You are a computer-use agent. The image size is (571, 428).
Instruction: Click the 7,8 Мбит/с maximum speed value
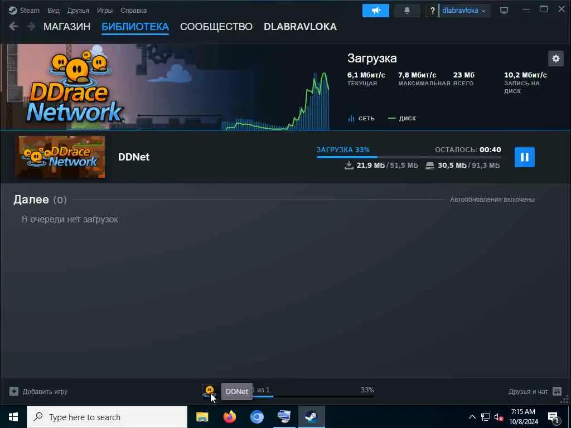click(x=417, y=75)
